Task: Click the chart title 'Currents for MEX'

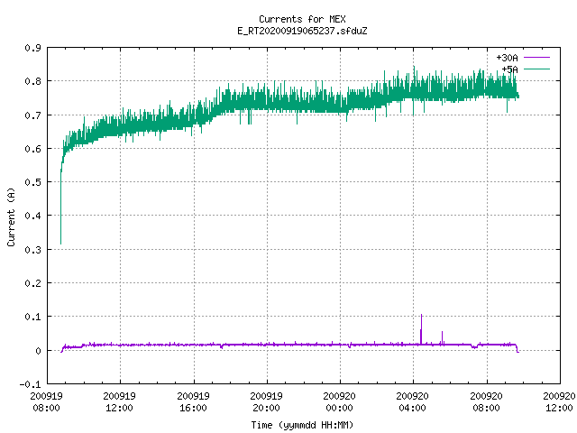Action: click(302, 19)
